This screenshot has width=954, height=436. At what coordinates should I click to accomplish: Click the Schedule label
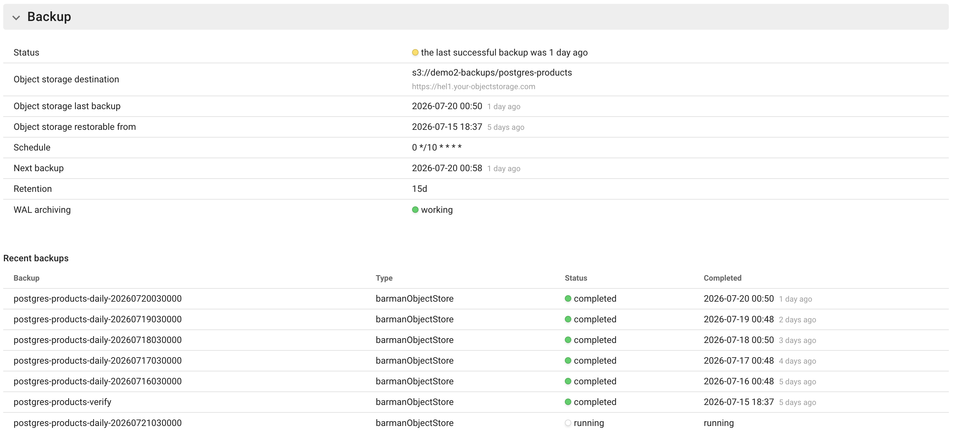[x=32, y=147]
